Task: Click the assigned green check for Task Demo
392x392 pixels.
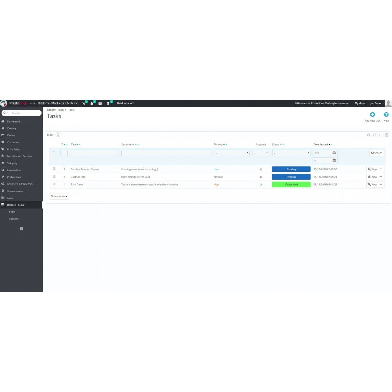Action: pos(261,185)
